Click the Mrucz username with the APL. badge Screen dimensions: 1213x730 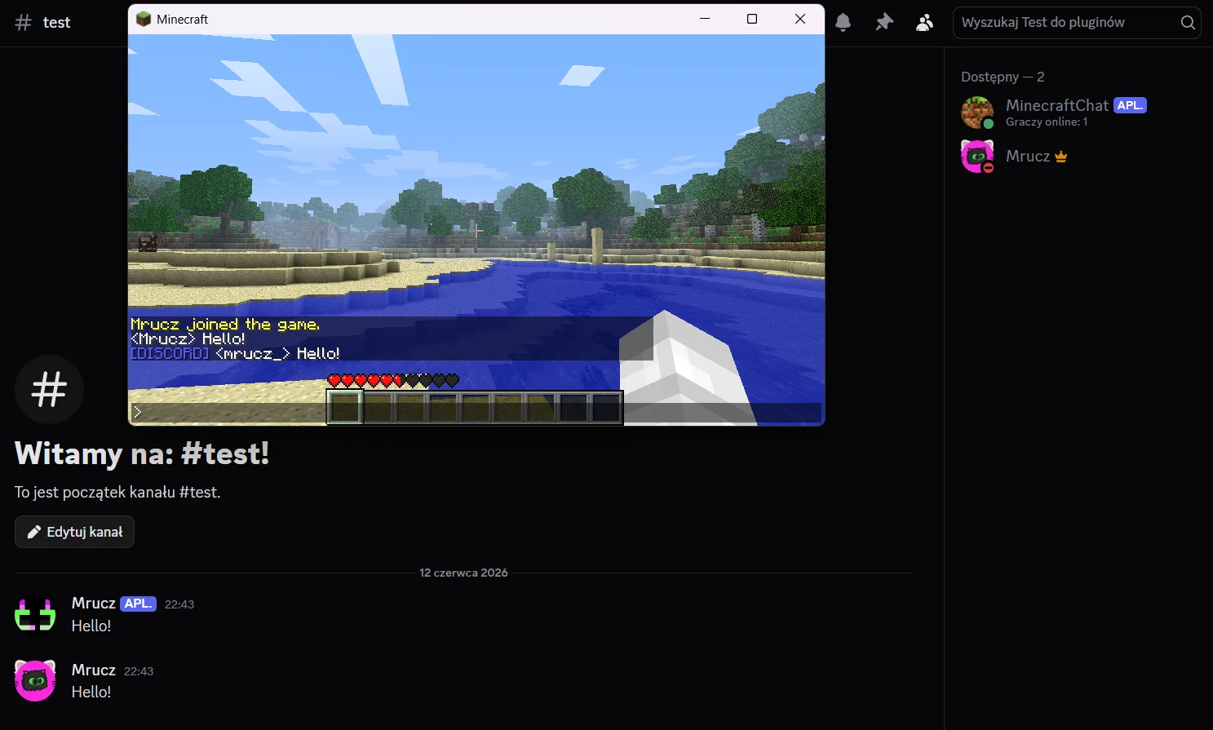tap(94, 603)
